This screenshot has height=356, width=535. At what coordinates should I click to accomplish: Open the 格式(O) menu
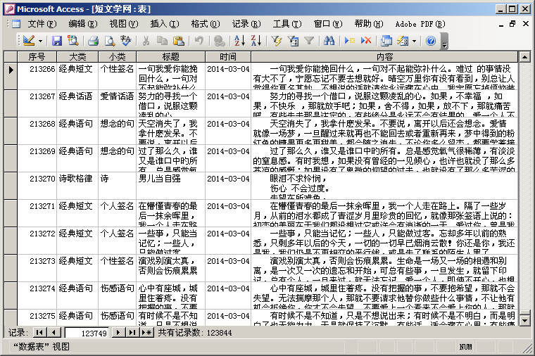coord(206,24)
